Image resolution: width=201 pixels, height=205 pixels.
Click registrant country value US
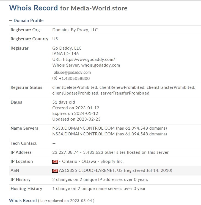[x=55, y=39]
